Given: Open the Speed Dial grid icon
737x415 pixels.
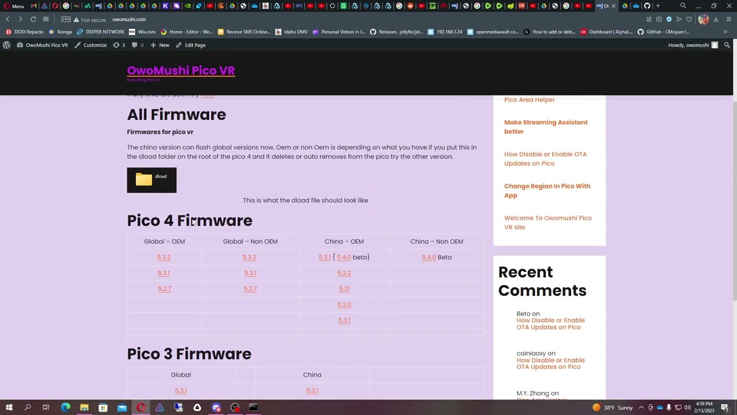Looking at the screenshot, I should coord(45,19).
